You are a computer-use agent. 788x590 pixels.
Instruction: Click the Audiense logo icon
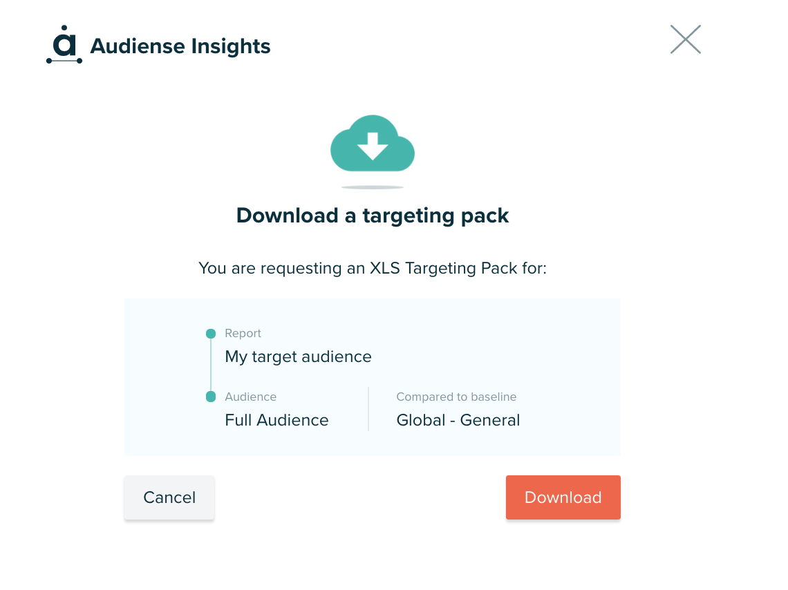click(x=64, y=45)
